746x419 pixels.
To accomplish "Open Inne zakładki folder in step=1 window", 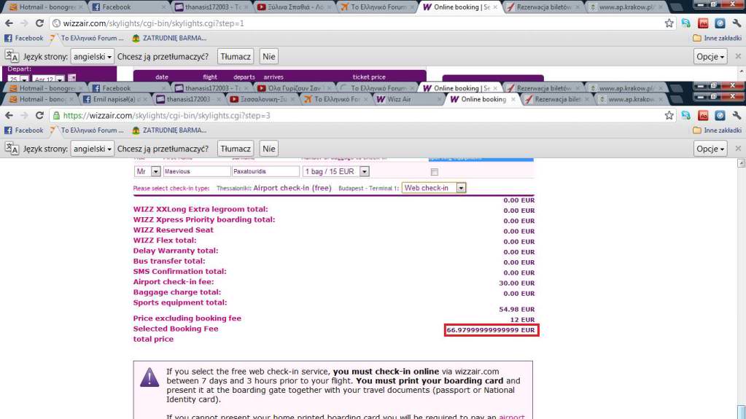I will pyautogui.click(x=717, y=38).
